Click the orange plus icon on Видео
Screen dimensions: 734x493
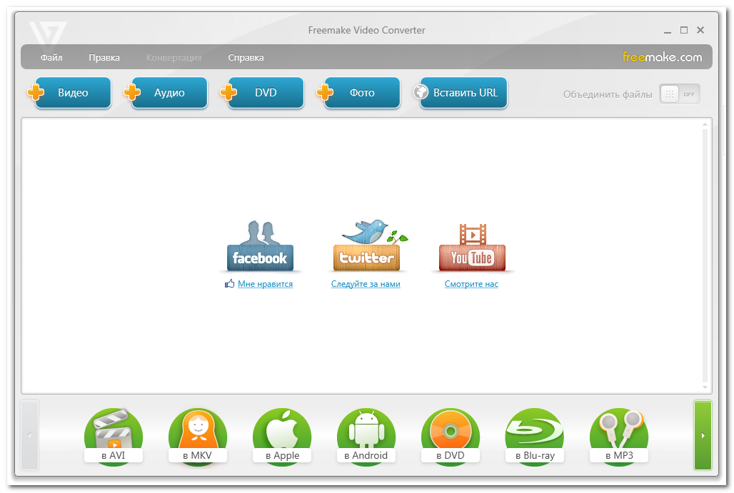(36, 92)
